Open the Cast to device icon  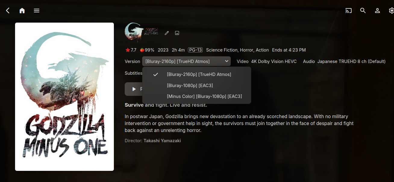pos(349,11)
